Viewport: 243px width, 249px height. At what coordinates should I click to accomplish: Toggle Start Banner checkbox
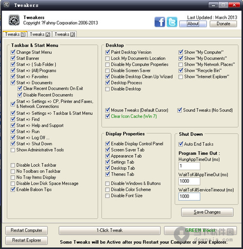pyautogui.click(x=13, y=58)
